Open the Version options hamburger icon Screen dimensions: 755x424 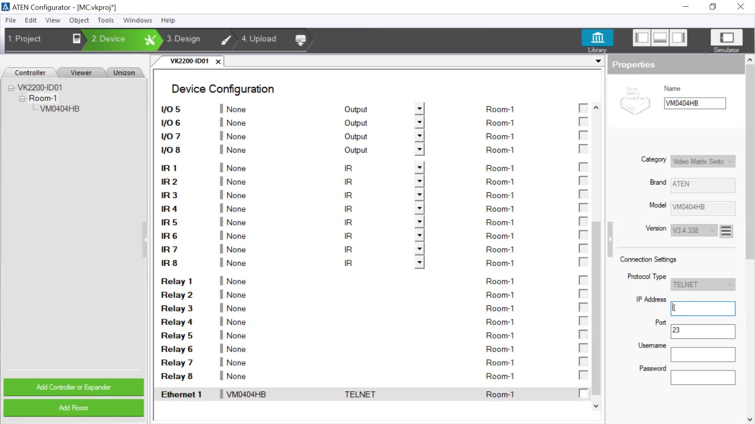tap(726, 231)
